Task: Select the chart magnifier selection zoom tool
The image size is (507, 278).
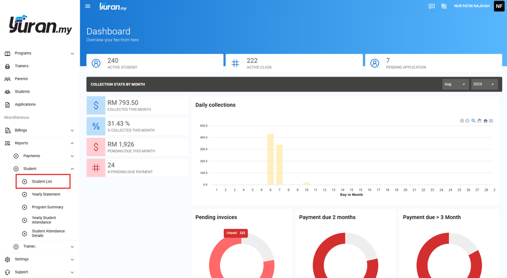Action: [x=473, y=121]
